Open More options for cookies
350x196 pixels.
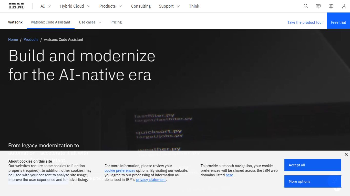312,181
